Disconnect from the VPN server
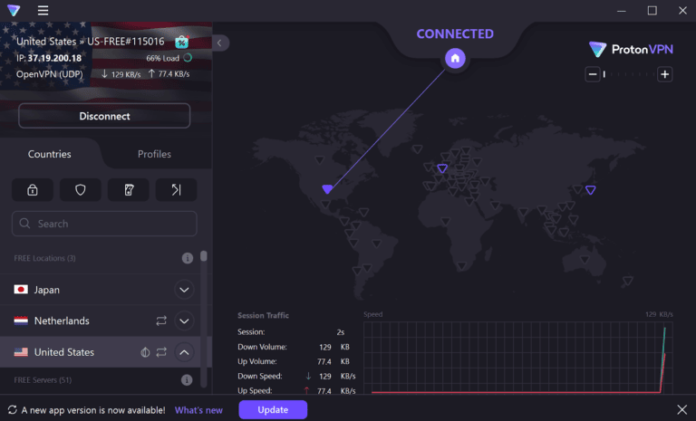The height and width of the screenshot is (421, 696). 104,116
